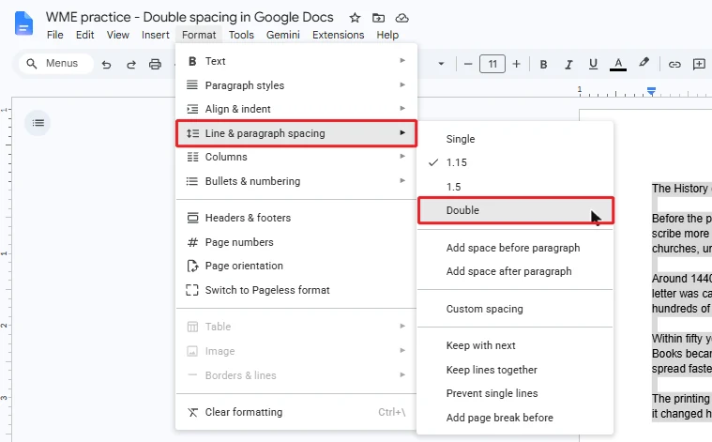
Task: Open Custom spacing dialog
Action: (x=515, y=309)
